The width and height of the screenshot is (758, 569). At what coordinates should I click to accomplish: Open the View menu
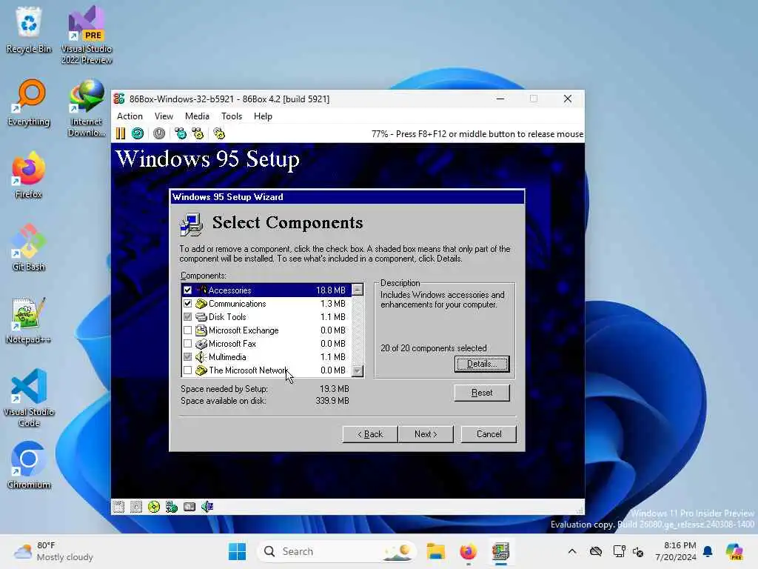[164, 116]
